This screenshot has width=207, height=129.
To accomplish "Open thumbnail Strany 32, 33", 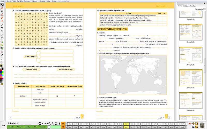I will [x=191, y=32].
